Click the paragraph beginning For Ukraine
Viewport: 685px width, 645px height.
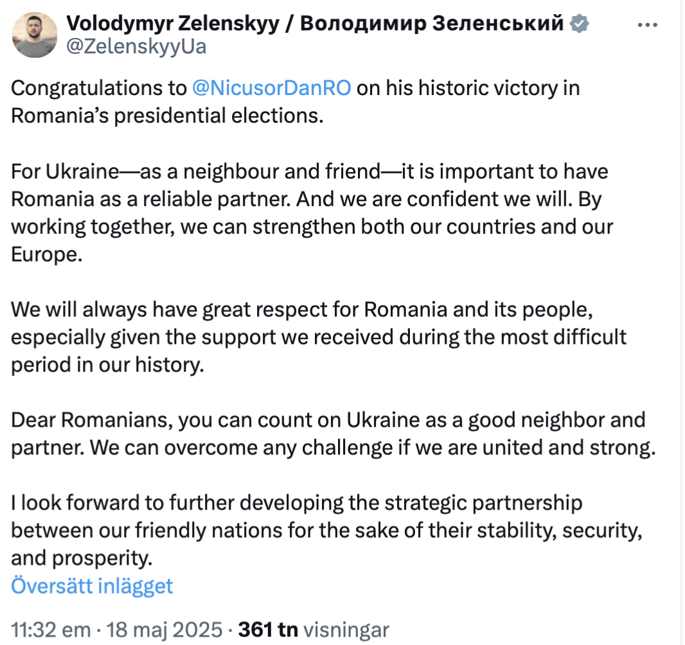point(312,213)
